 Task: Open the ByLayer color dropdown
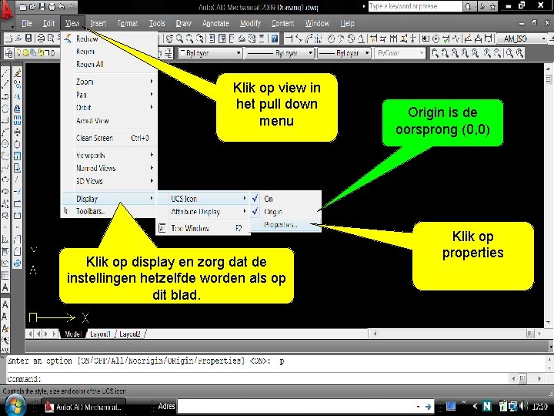point(239,53)
